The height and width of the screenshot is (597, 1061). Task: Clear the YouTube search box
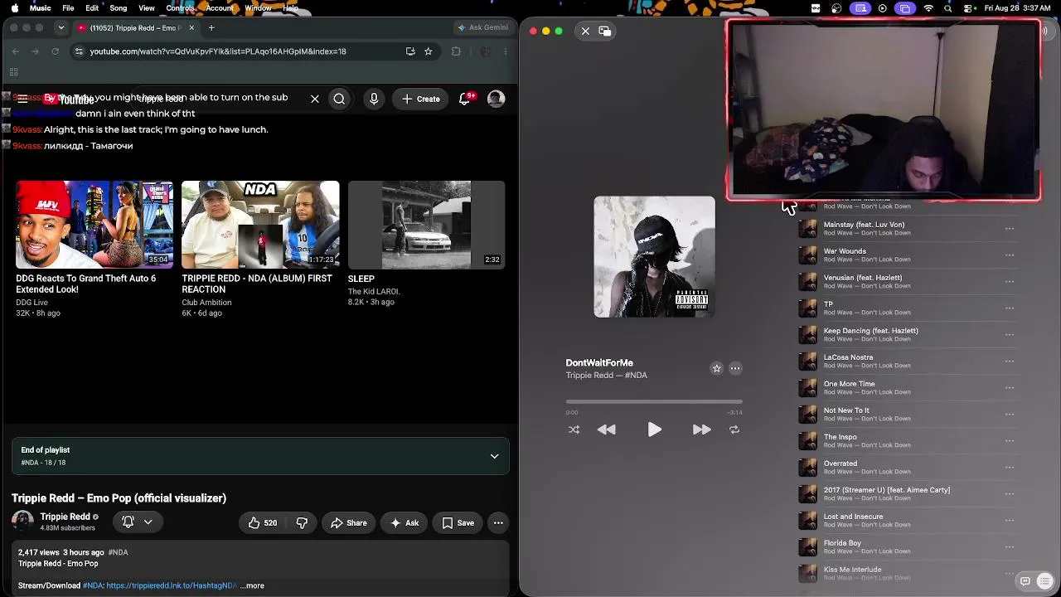pos(315,99)
